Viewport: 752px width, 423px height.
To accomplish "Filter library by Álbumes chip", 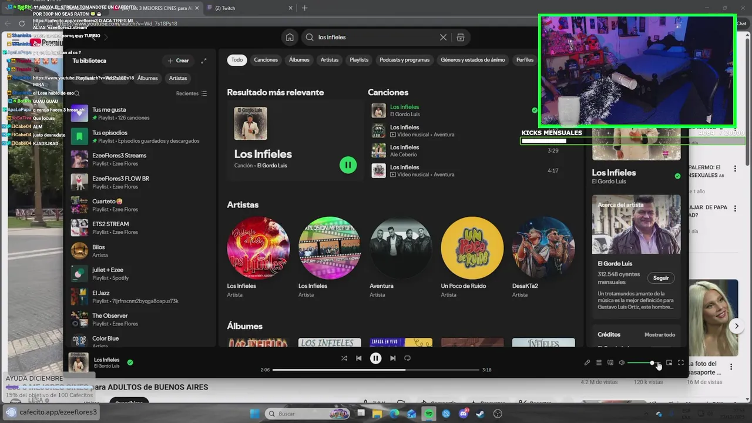I will (147, 78).
